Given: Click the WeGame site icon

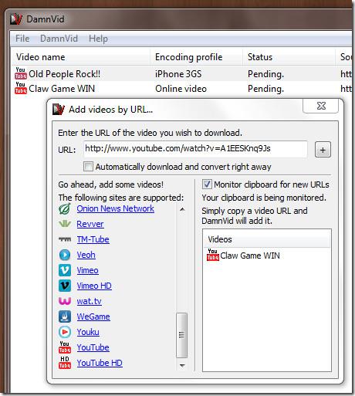Looking at the screenshot, I should click(x=65, y=316).
